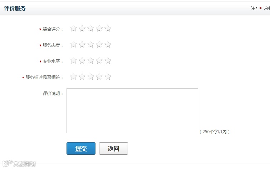The width and height of the screenshot is (270, 169).
Task: Give 综合评分 three stars
Action: pos(90,29)
